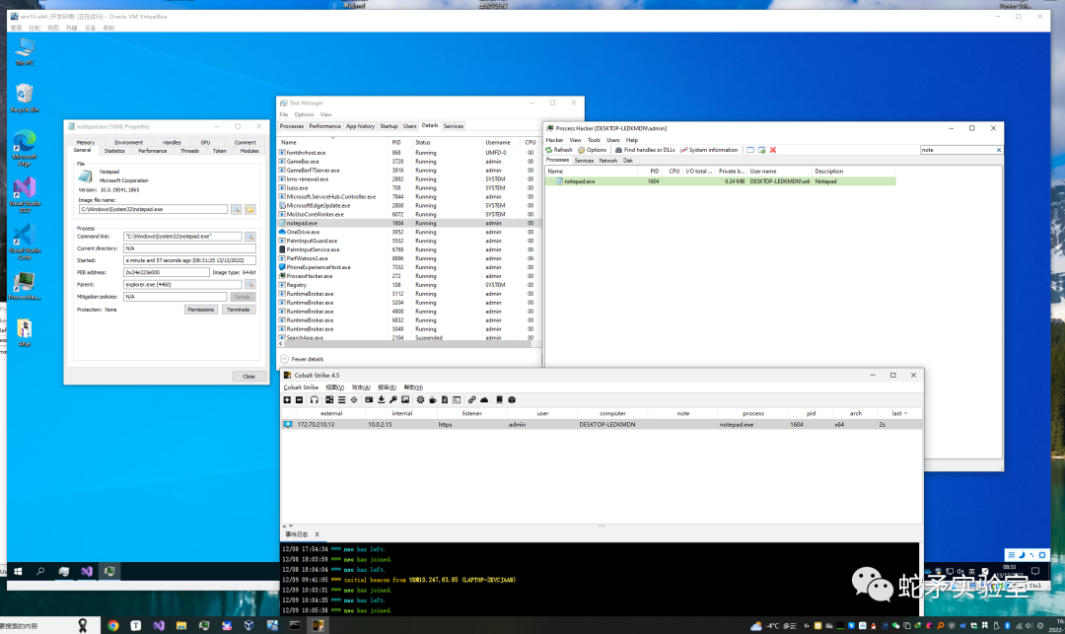Image resolution: width=1065 pixels, height=634 pixels.
Task: Click the book help icon in Cobalt Strike
Action: coord(499,399)
